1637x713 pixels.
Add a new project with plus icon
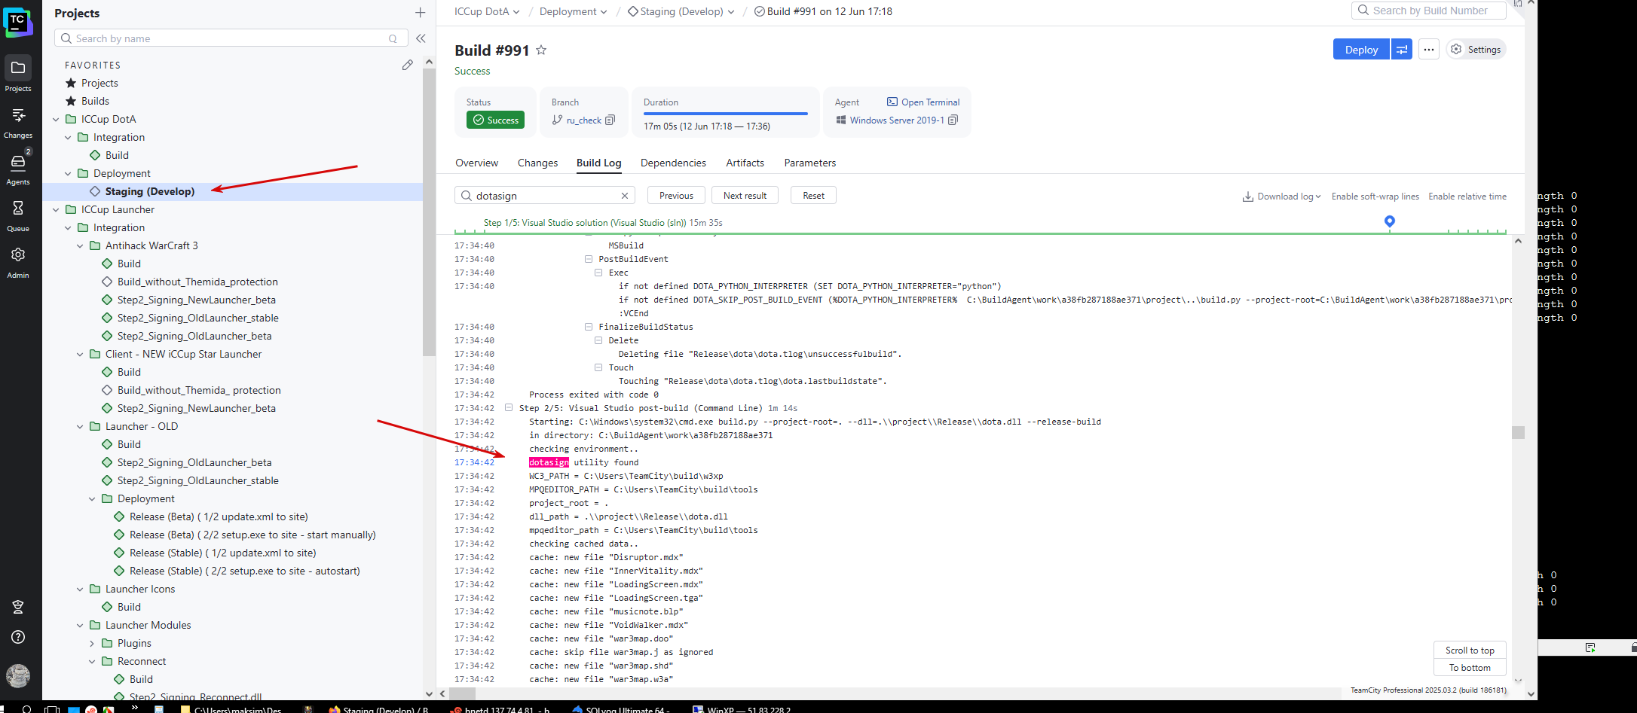pyautogui.click(x=420, y=13)
